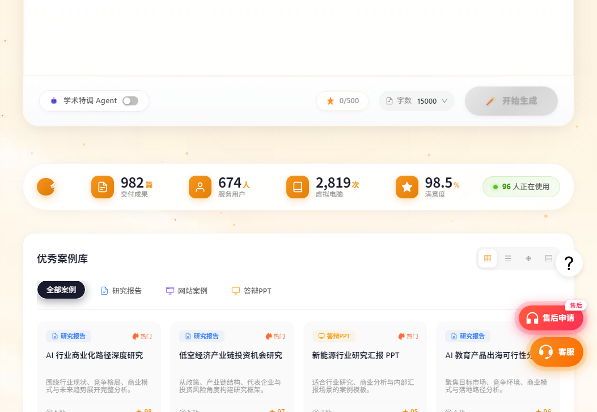The width and height of the screenshot is (597, 412).
Task: Click the 交付成果 document icon
Action: [103, 187]
